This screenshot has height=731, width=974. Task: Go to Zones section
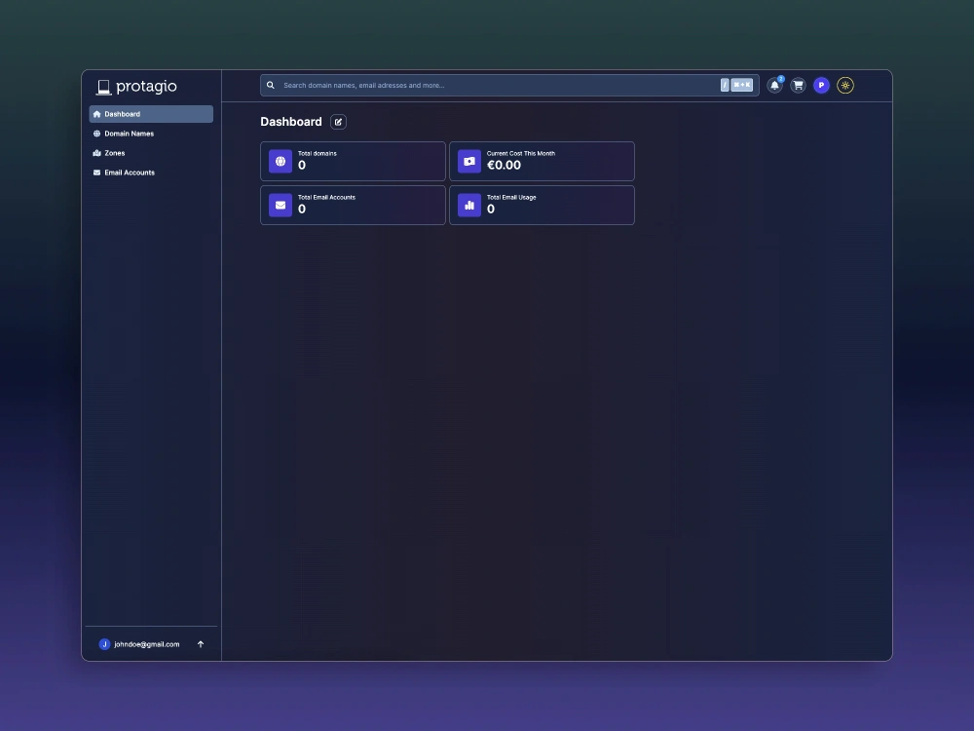151,153
